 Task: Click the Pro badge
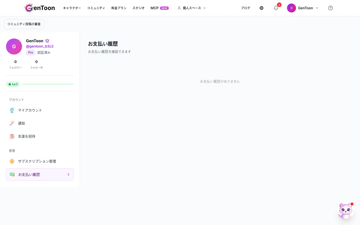pos(30,52)
